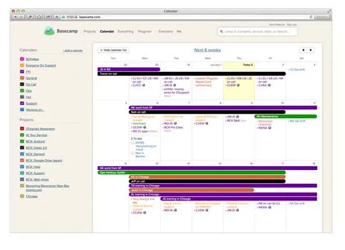Open the BCX: Web views project link
The height and width of the screenshot is (250, 345).
coord(37,179)
